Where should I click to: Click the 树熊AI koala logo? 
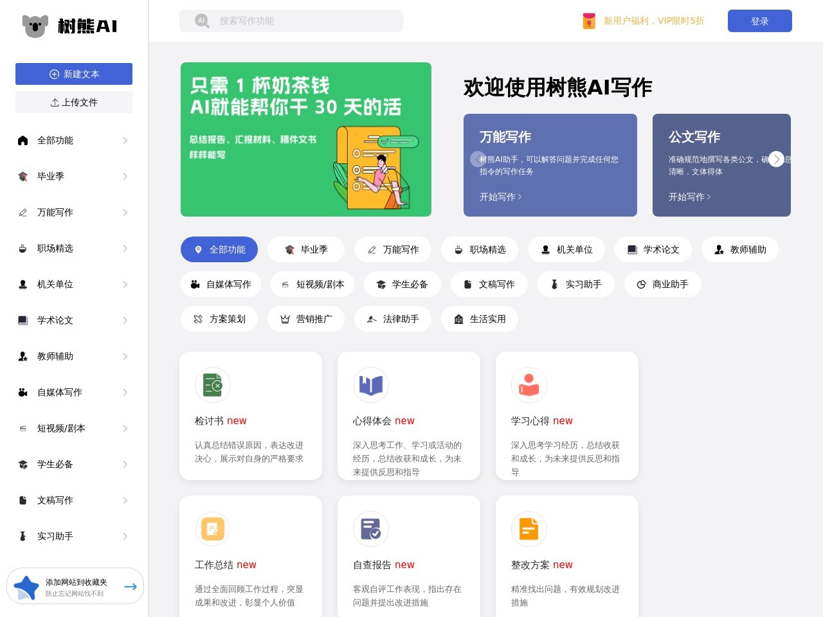click(x=35, y=26)
